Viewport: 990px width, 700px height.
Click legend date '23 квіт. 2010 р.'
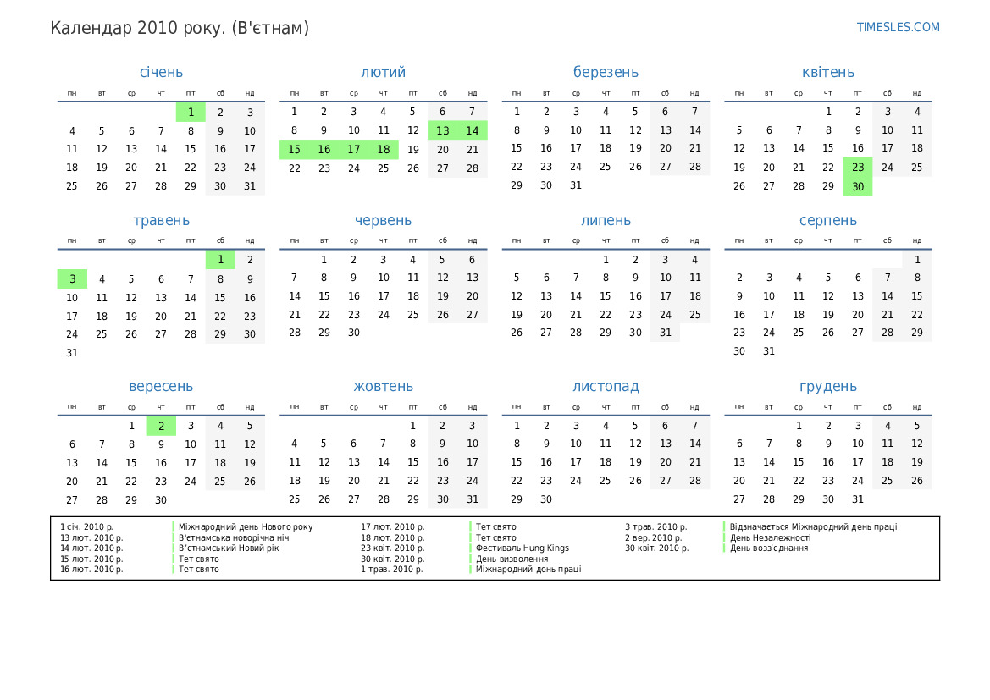(393, 548)
